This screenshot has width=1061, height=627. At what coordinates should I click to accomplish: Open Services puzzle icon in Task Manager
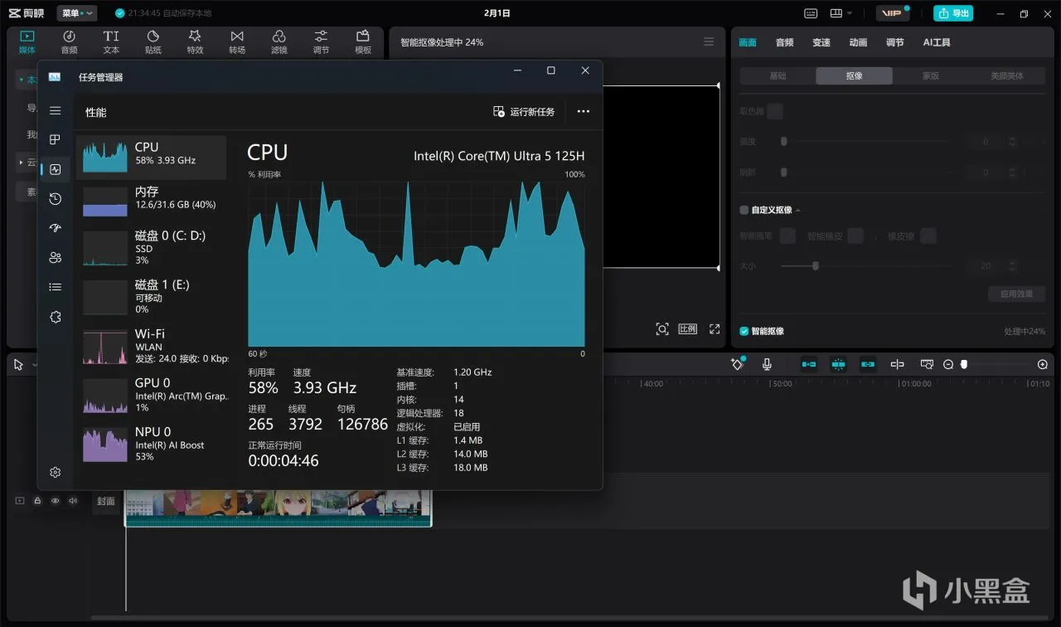tap(55, 317)
